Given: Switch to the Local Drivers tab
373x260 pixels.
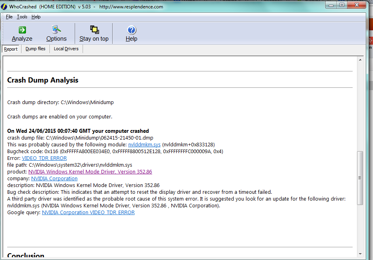Looking at the screenshot, I should point(66,49).
